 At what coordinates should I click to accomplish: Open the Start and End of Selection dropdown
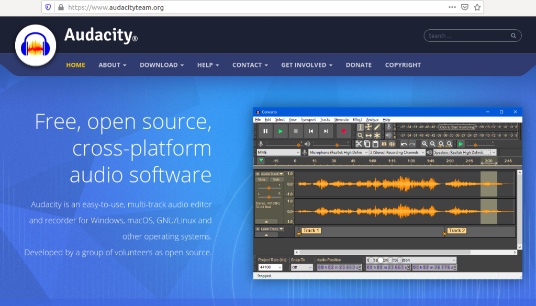click(x=411, y=260)
